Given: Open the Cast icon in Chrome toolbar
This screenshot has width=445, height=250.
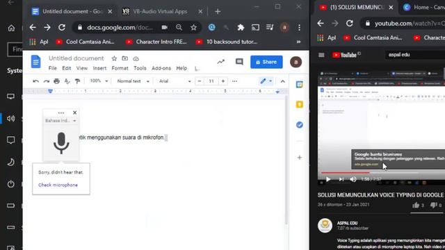Looking at the screenshot, I should pos(255,28).
